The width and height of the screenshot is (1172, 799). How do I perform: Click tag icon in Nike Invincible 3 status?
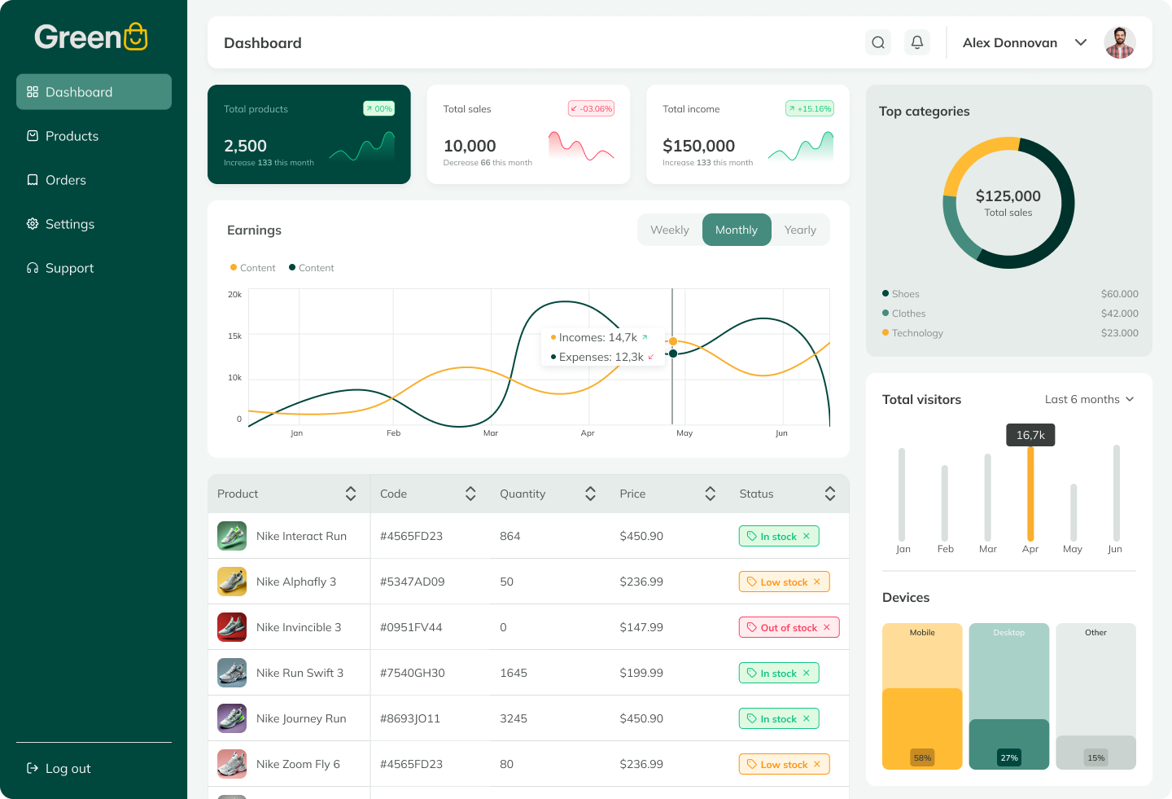click(752, 627)
